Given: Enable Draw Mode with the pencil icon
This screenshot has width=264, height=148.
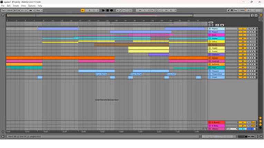Looking at the screenshot, I should [x=228, y=10].
